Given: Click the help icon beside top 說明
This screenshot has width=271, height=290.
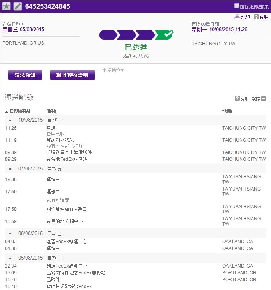Looking at the screenshot, I should pyautogui.click(x=256, y=17).
